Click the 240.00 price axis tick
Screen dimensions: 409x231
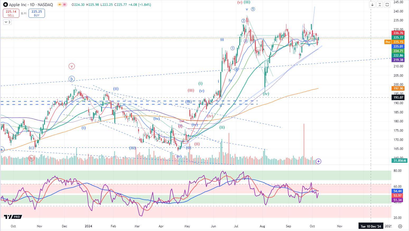pos(398,11)
